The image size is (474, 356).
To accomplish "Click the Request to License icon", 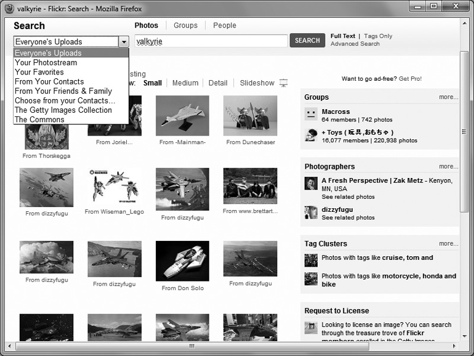I will click(311, 328).
